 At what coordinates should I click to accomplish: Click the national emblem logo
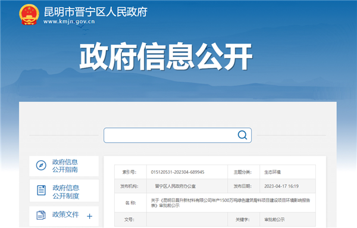point(29,14)
